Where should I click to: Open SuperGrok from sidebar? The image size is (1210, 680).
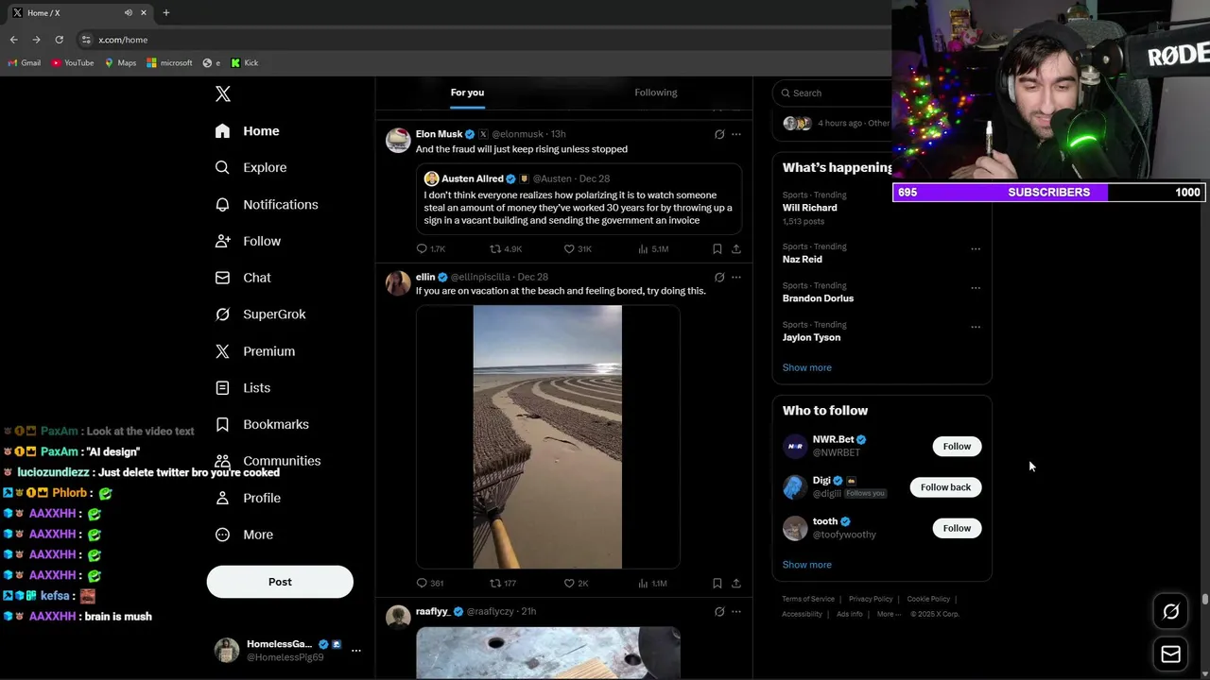pos(260,314)
